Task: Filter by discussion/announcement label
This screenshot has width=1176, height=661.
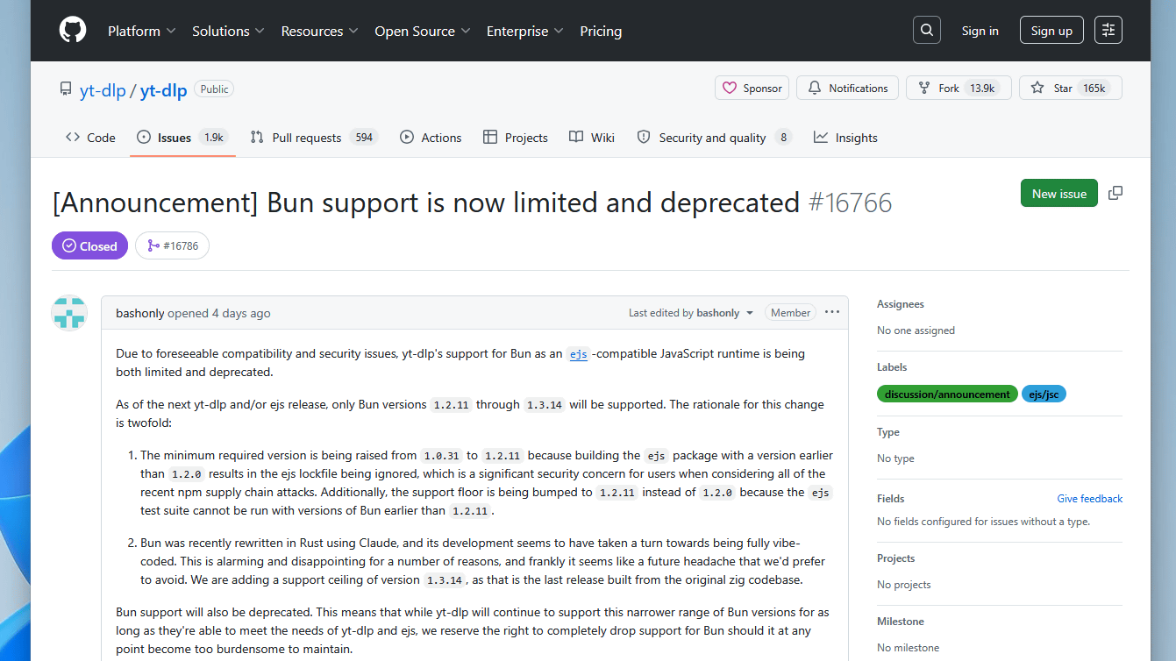Action: 947,394
